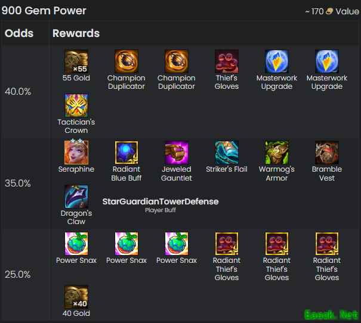Image resolution: width=361 pixels, height=323 pixels.
Task: Select the 40.0% odds cell
Action: pos(18,92)
